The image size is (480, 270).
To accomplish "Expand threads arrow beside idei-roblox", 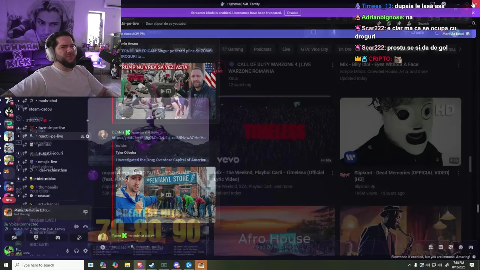I will [x=18, y=179].
